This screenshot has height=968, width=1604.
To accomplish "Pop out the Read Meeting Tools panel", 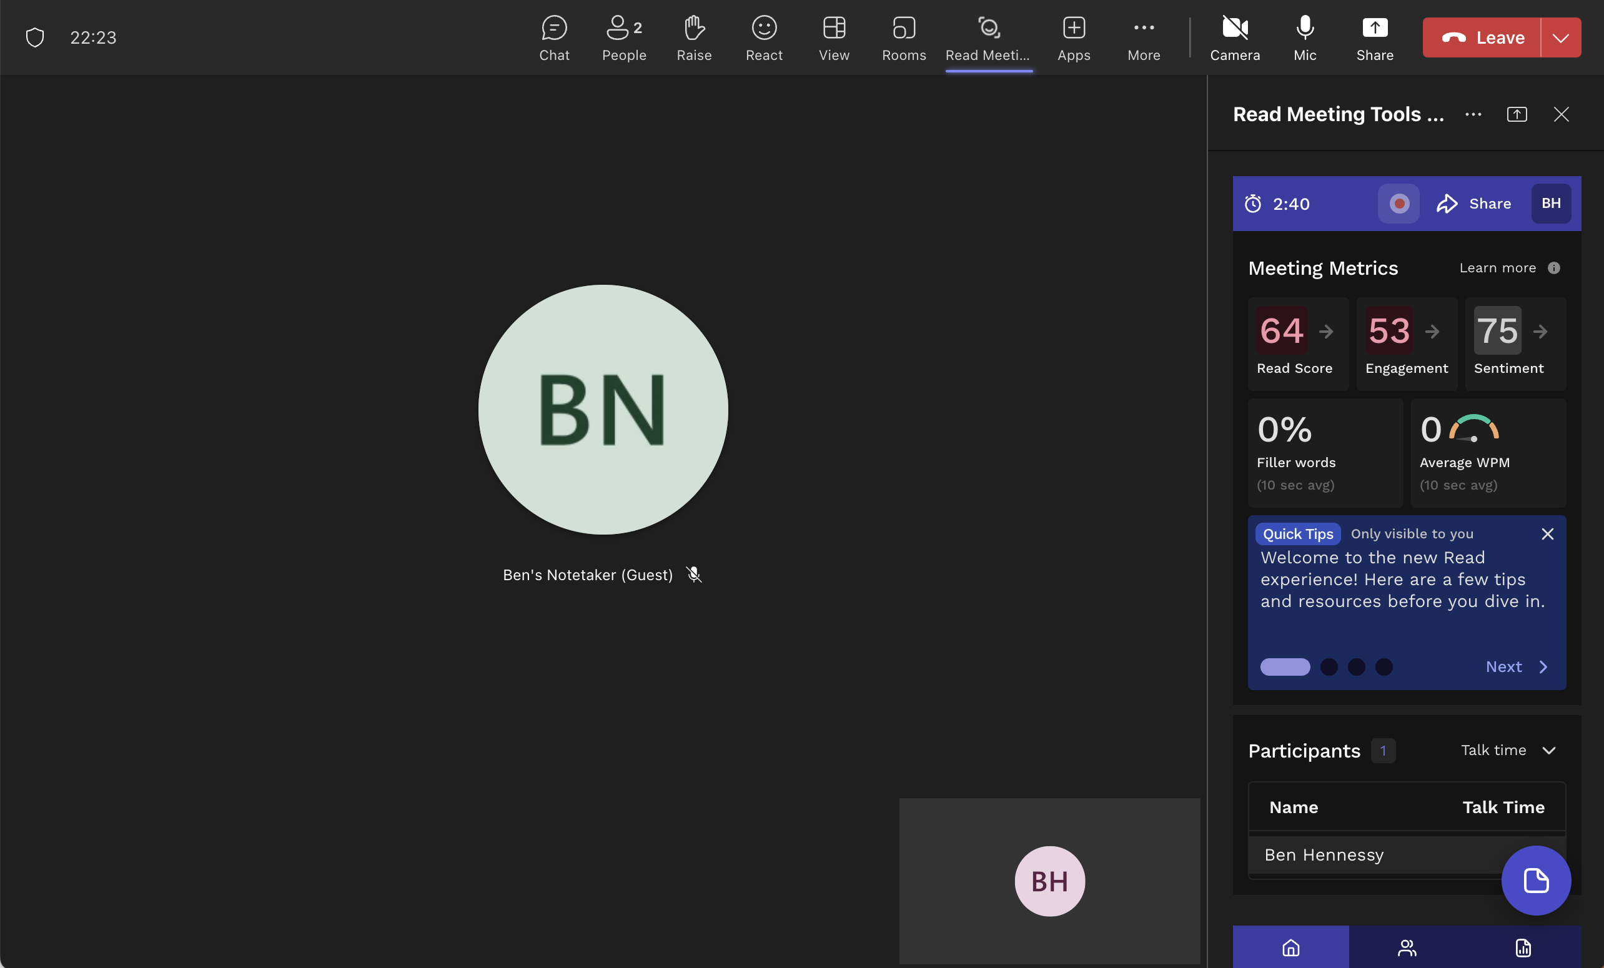I will [1517, 114].
